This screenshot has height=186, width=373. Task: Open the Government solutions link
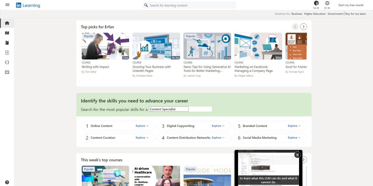[335, 14]
